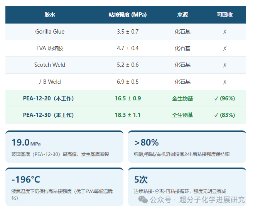Screen dimensions: 253x210
Task: Click the X mark in EVA 热熔胶 row
Action: (225, 49)
